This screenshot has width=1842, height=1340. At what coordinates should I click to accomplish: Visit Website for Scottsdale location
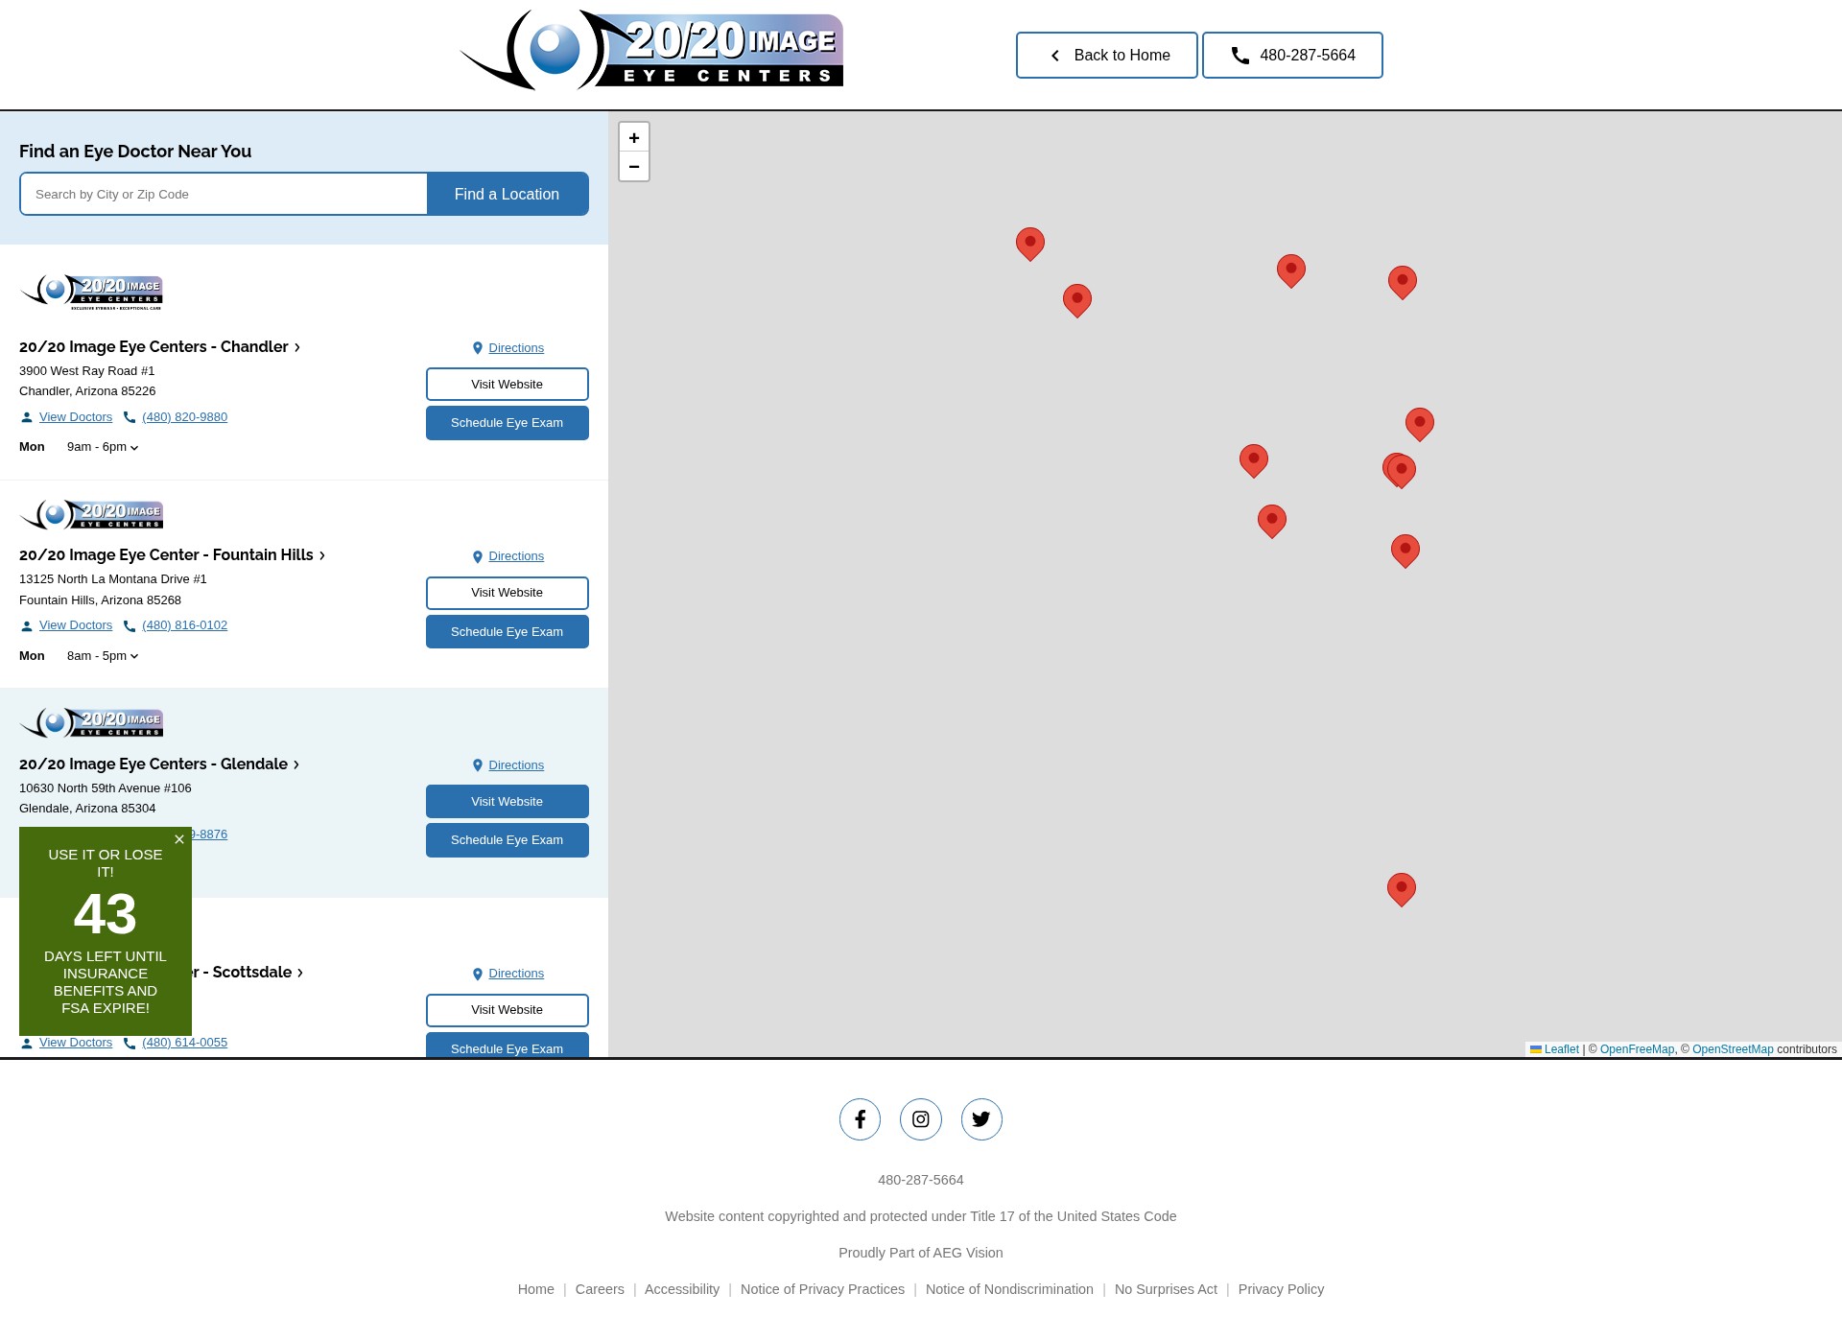507,1010
